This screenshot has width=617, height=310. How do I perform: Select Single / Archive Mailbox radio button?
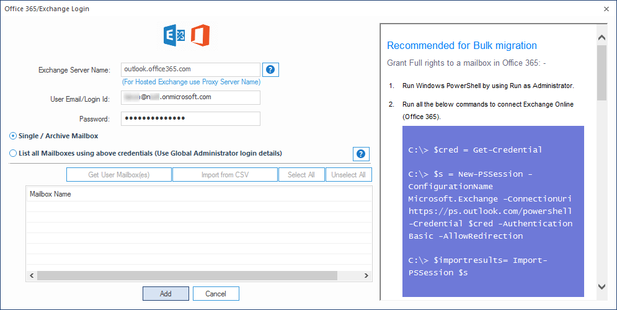pos(13,136)
